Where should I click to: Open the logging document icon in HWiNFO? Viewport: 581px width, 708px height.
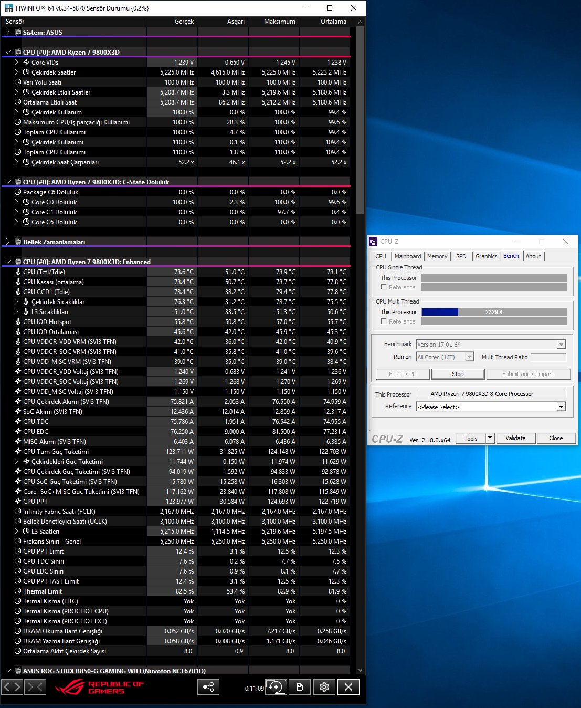pyautogui.click(x=300, y=686)
